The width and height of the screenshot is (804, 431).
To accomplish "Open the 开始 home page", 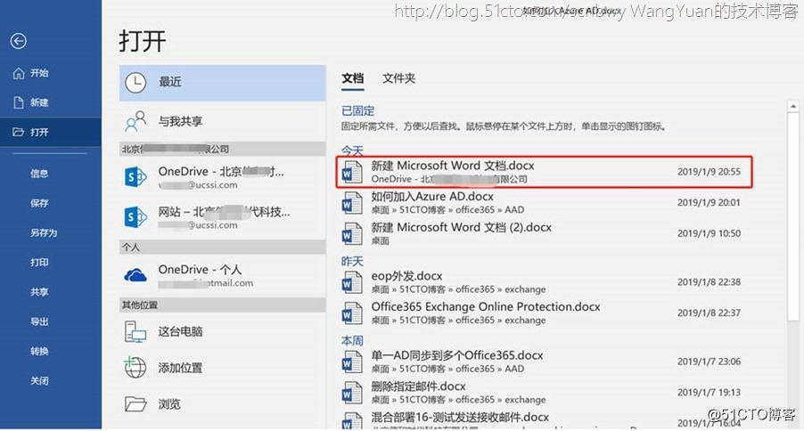I will point(39,73).
